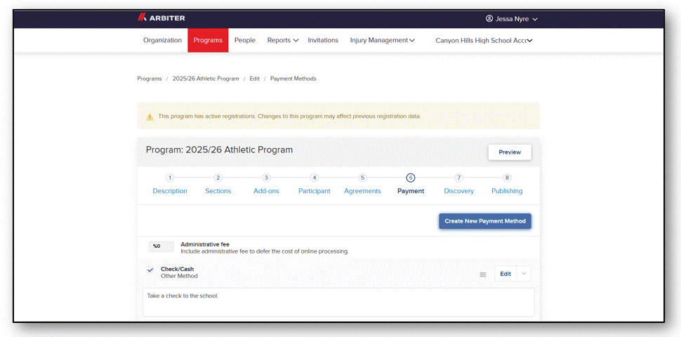Click step circle number 6
Screen dimensions: 681x337
(x=411, y=178)
